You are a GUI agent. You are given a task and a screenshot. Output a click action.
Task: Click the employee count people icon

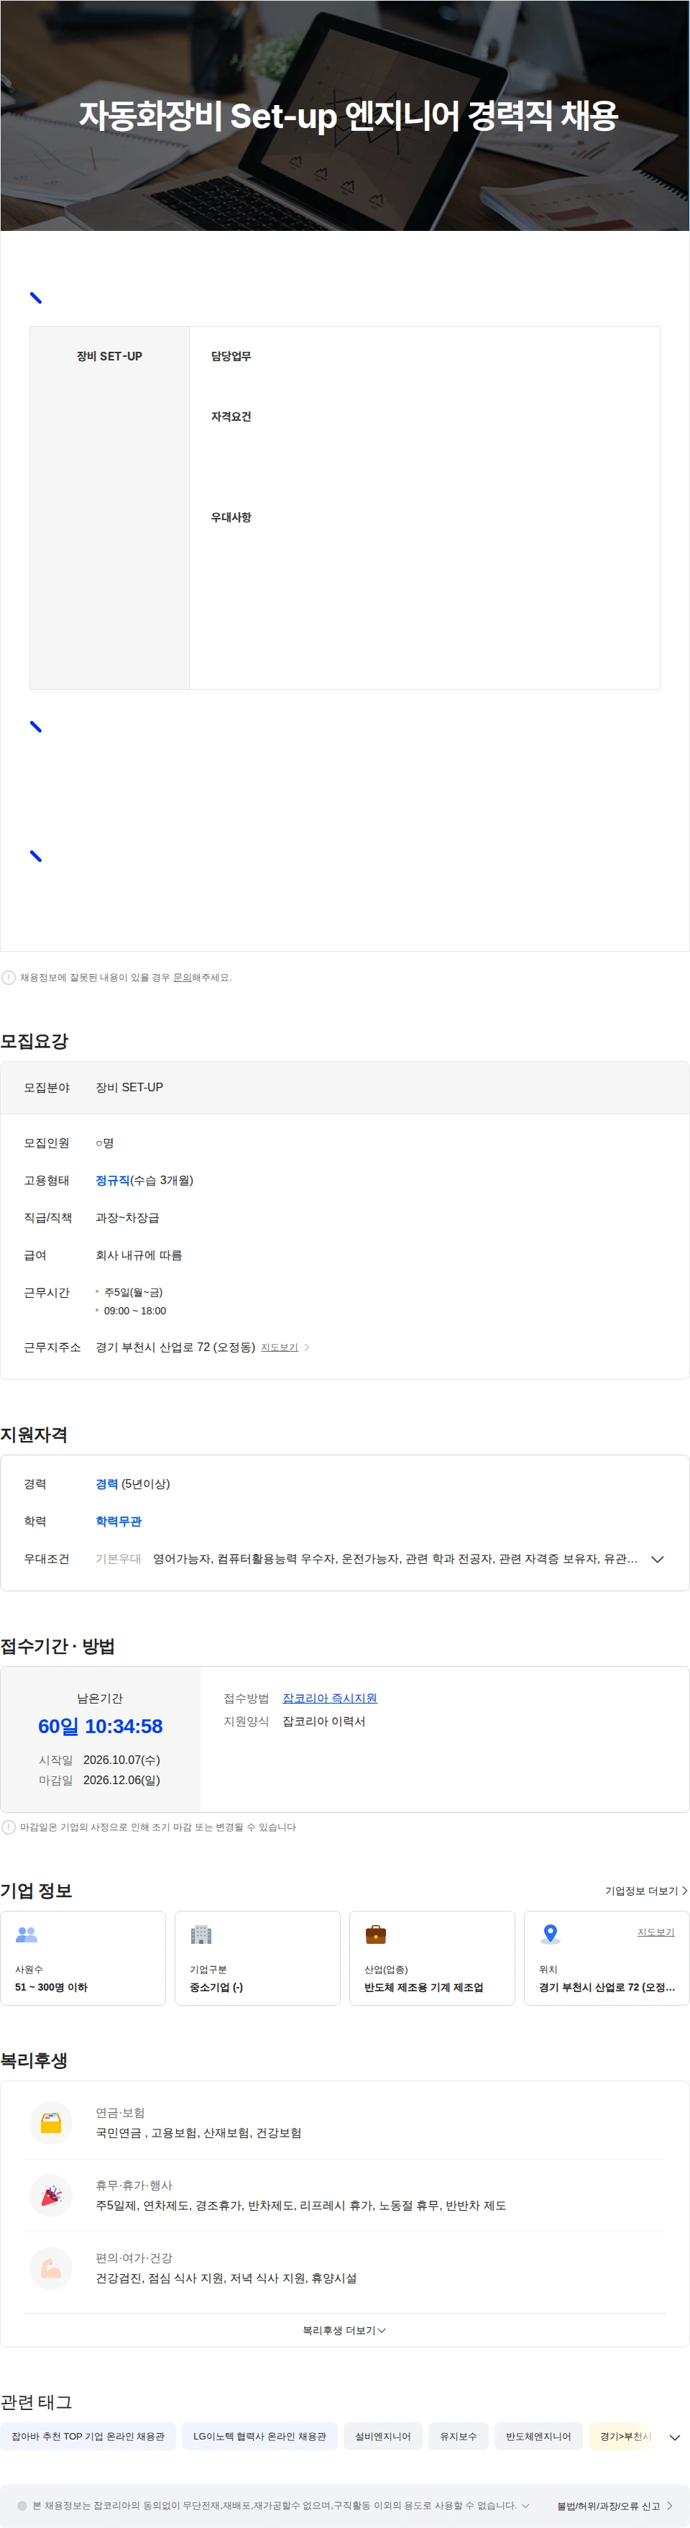click(27, 1934)
